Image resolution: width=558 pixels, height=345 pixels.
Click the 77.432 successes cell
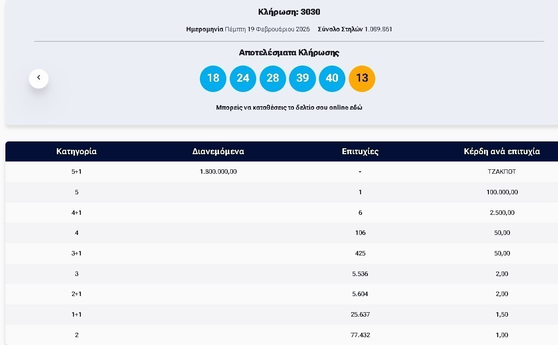[x=360, y=335]
